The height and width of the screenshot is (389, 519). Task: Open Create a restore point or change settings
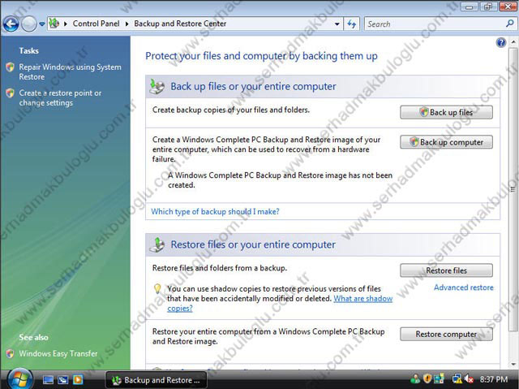(x=60, y=97)
